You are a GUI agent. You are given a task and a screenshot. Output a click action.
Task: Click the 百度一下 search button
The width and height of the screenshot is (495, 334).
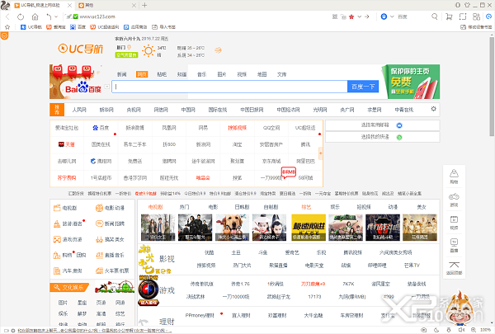[363, 87]
